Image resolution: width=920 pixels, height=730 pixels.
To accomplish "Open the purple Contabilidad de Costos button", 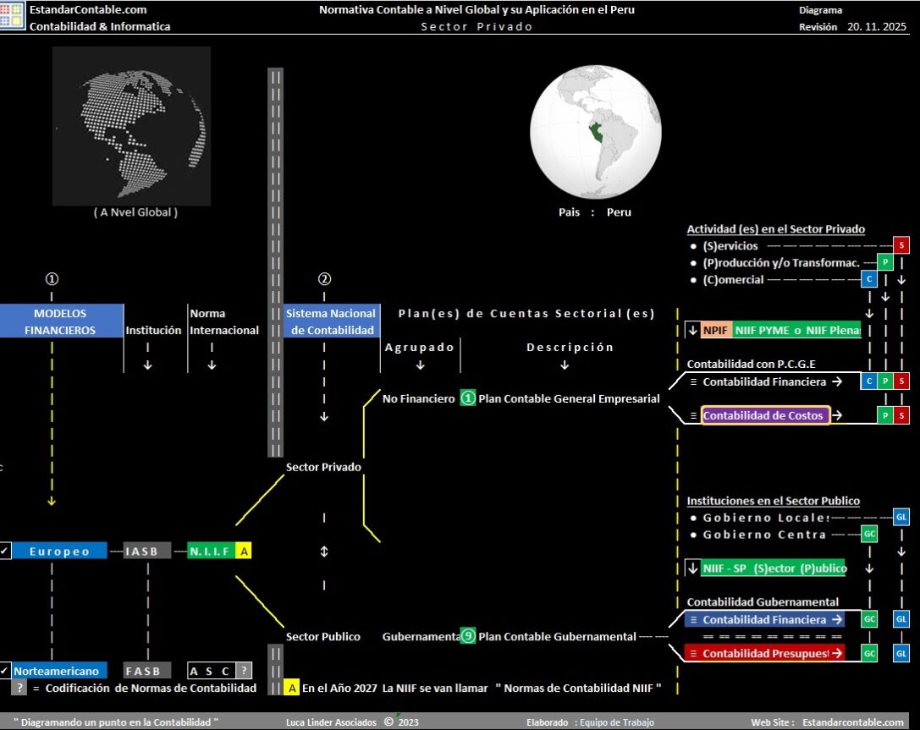I will click(765, 415).
